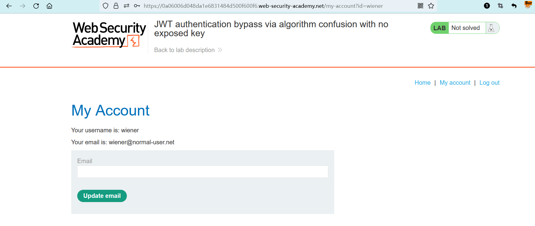Image resolution: width=535 pixels, height=226 pixels.
Task: Click the browser back arrow
Action: click(9, 6)
